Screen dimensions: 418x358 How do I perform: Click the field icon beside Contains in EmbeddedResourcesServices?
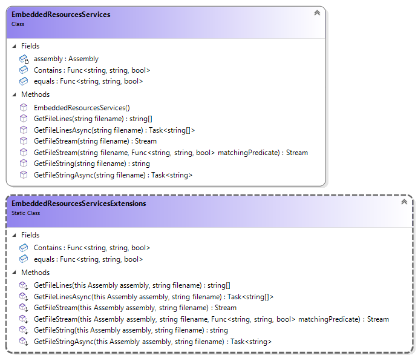24,70
